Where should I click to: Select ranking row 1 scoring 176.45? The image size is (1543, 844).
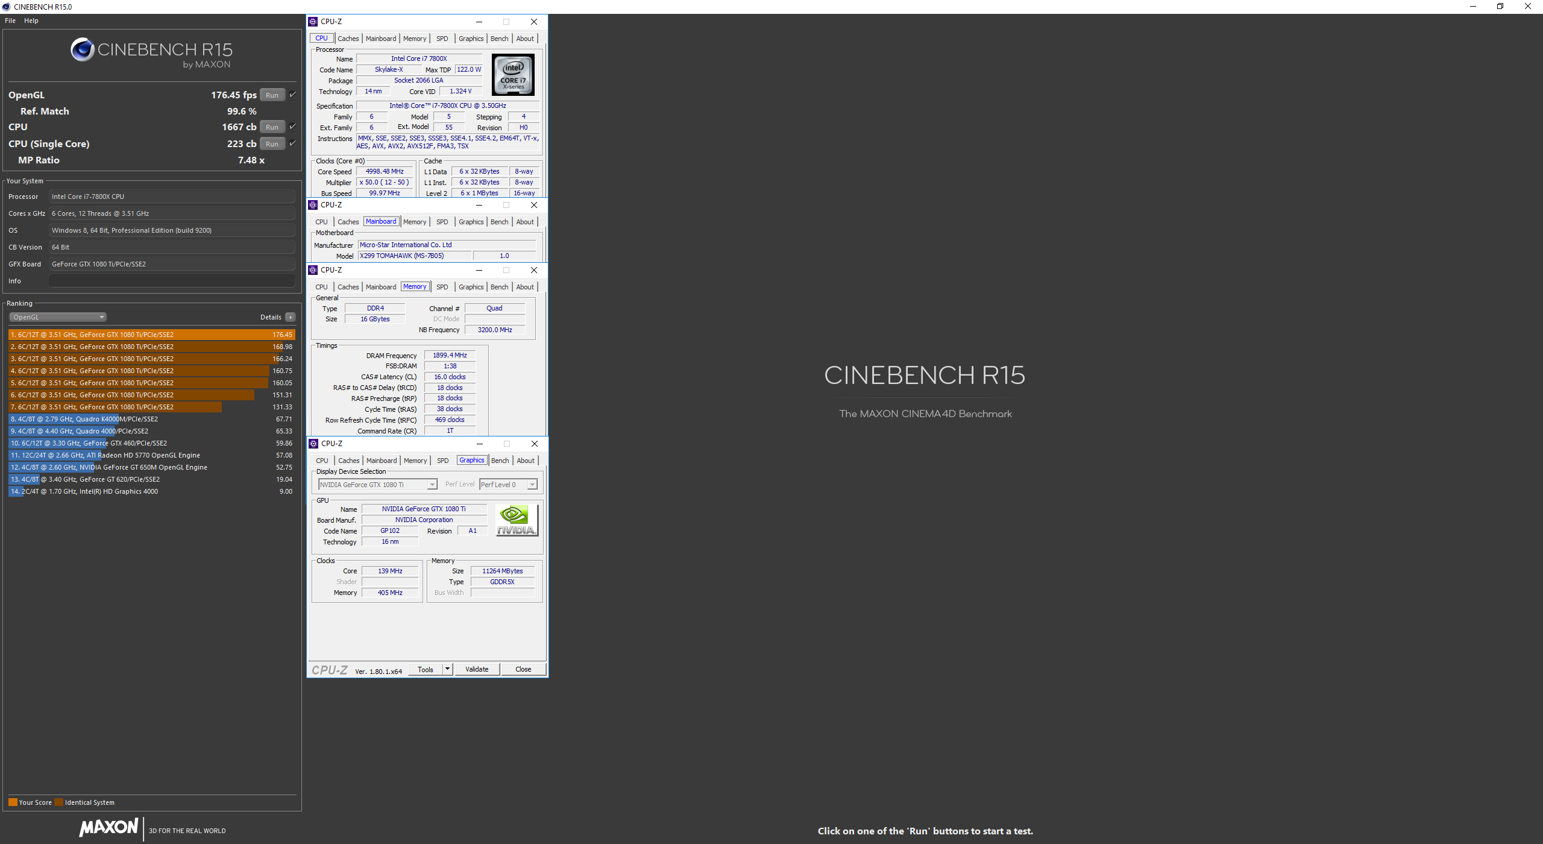pos(151,335)
